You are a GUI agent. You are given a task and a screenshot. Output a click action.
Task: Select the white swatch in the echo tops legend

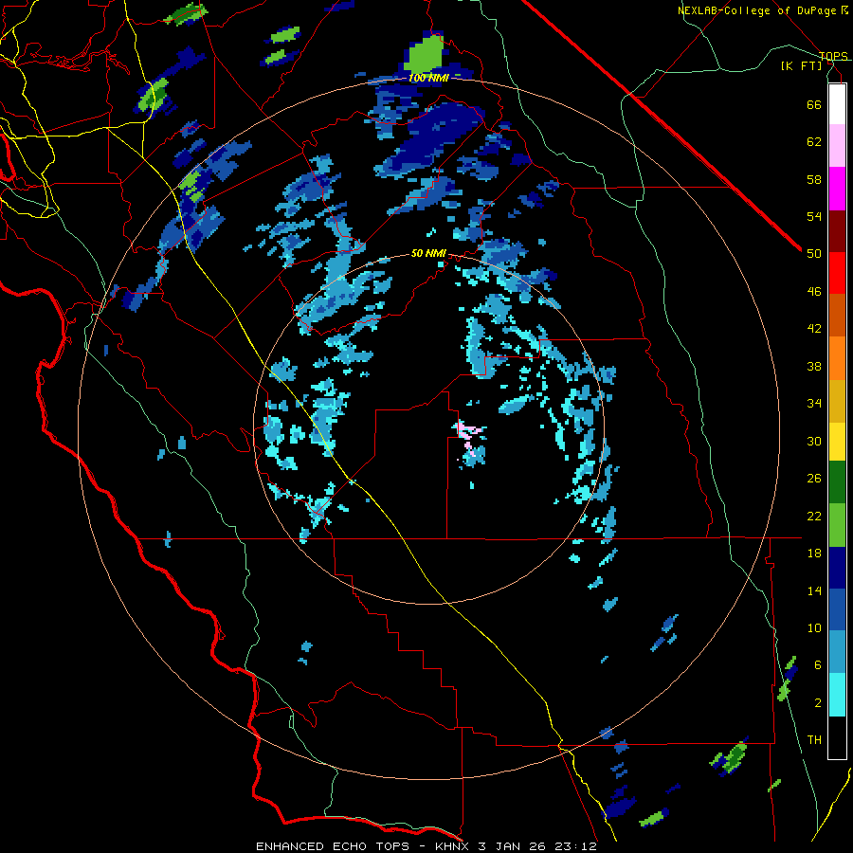[x=837, y=104]
